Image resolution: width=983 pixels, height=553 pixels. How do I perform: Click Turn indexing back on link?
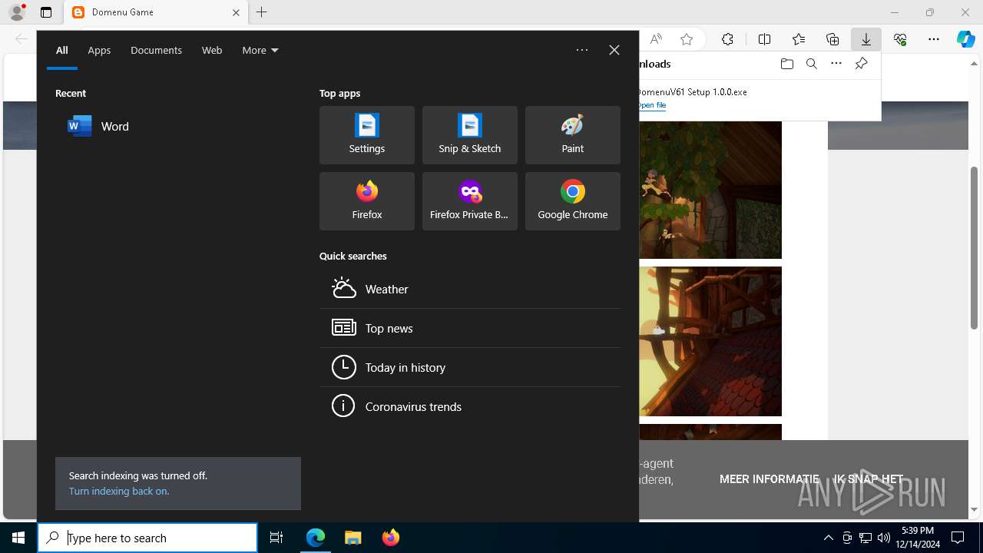click(x=119, y=491)
